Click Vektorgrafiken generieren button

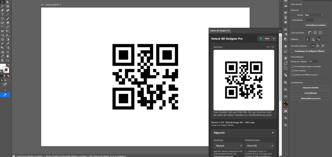coord(311,98)
